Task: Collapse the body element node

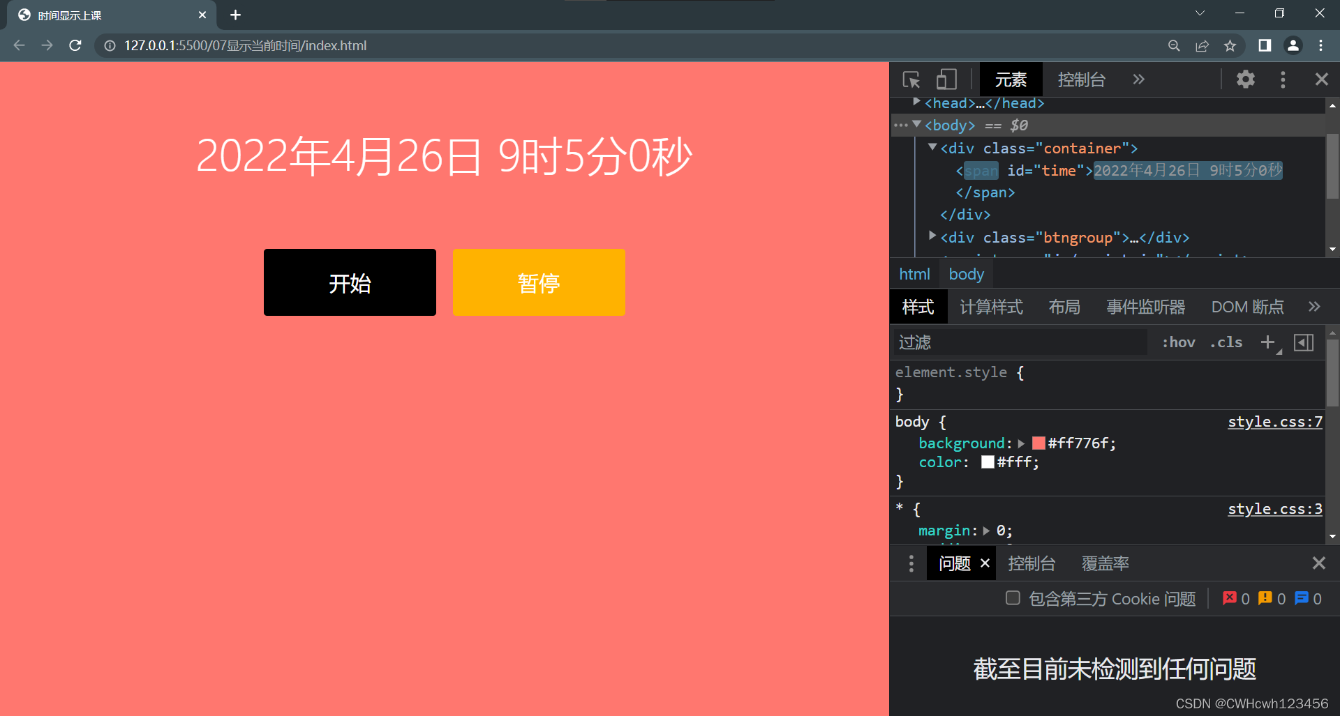Action: pyautogui.click(x=916, y=125)
